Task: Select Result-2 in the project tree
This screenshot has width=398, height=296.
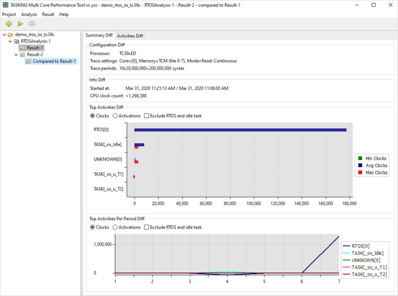Action: (35, 55)
